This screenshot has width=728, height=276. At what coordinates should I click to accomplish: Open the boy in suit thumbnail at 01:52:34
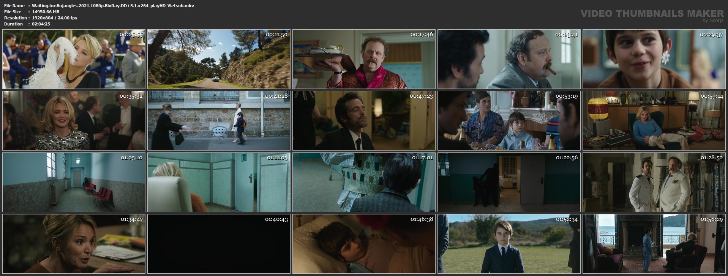pyautogui.click(x=509, y=244)
